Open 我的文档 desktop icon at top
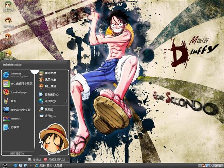Screen dimensions: 224x168 pos(8,5)
